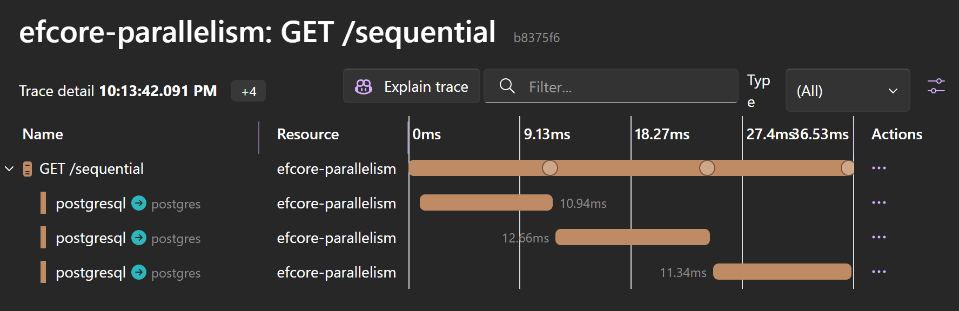Click the magnifier search icon
The height and width of the screenshot is (311, 959).
(507, 86)
